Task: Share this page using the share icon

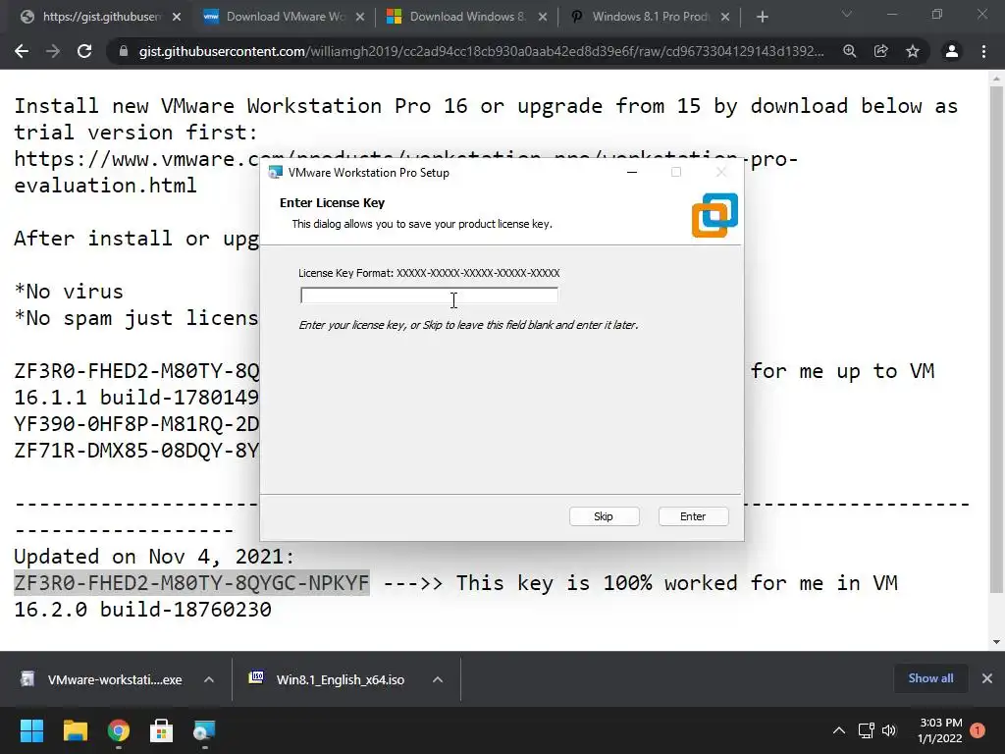Action: [x=881, y=51]
